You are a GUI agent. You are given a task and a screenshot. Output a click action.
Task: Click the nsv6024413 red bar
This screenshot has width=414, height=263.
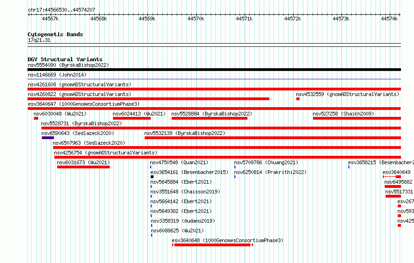132,118
